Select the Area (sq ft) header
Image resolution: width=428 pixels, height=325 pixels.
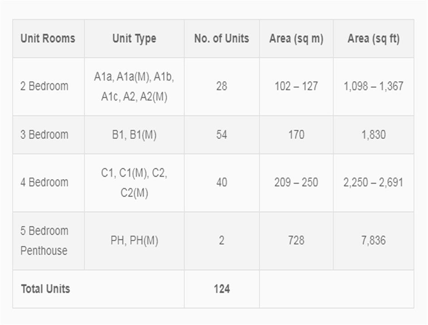click(374, 39)
